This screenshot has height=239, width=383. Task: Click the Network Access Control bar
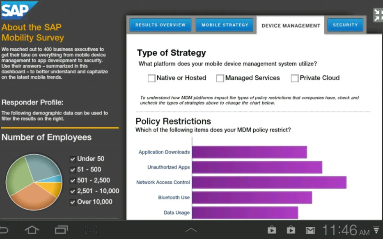(x=269, y=182)
